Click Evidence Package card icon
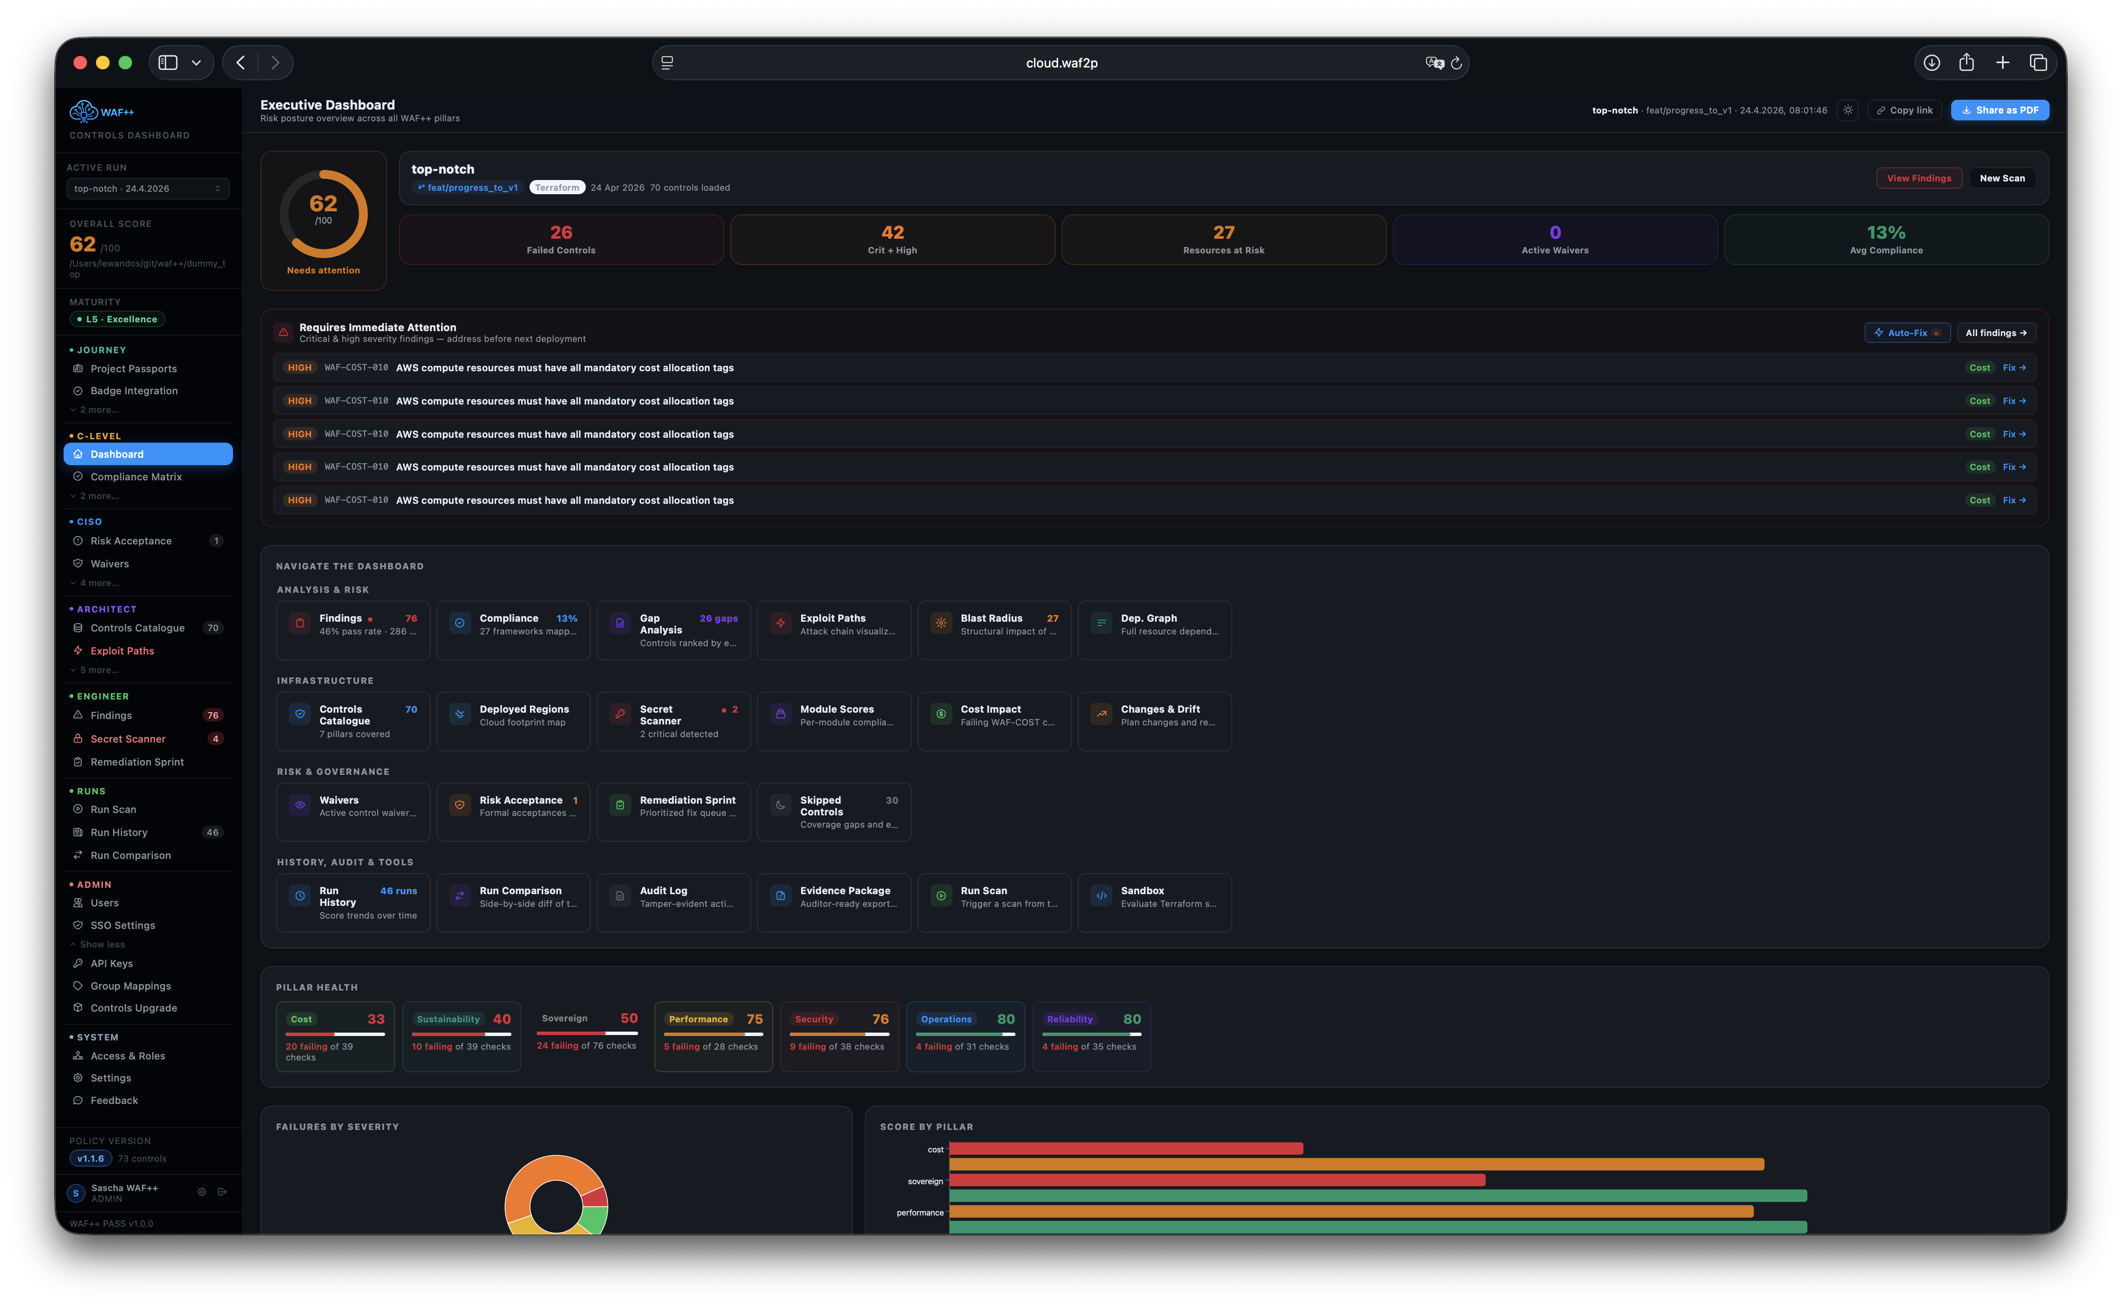Image resolution: width=2122 pixels, height=1307 pixels. click(x=781, y=897)
